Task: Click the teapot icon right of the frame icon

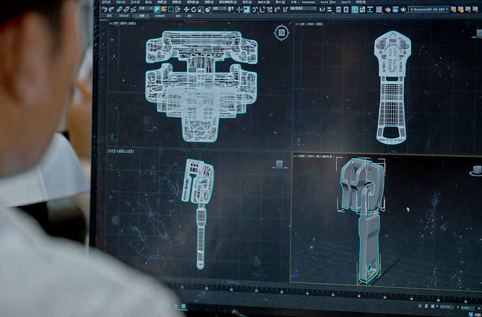Action: (x=403, y=10)
